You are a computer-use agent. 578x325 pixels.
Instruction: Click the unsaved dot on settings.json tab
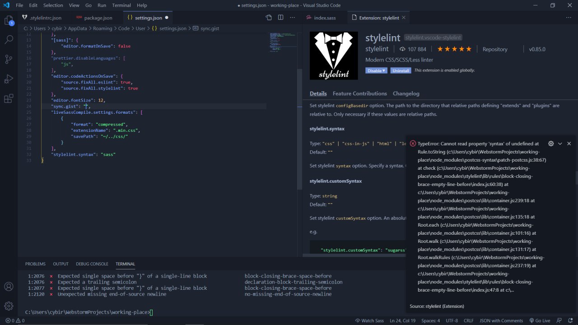click(167, 18)
